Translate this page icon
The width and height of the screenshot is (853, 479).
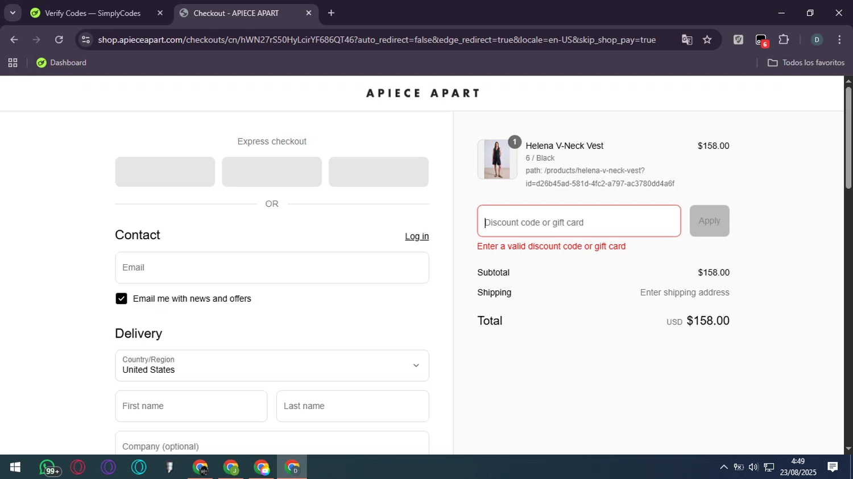pos(687,40)
